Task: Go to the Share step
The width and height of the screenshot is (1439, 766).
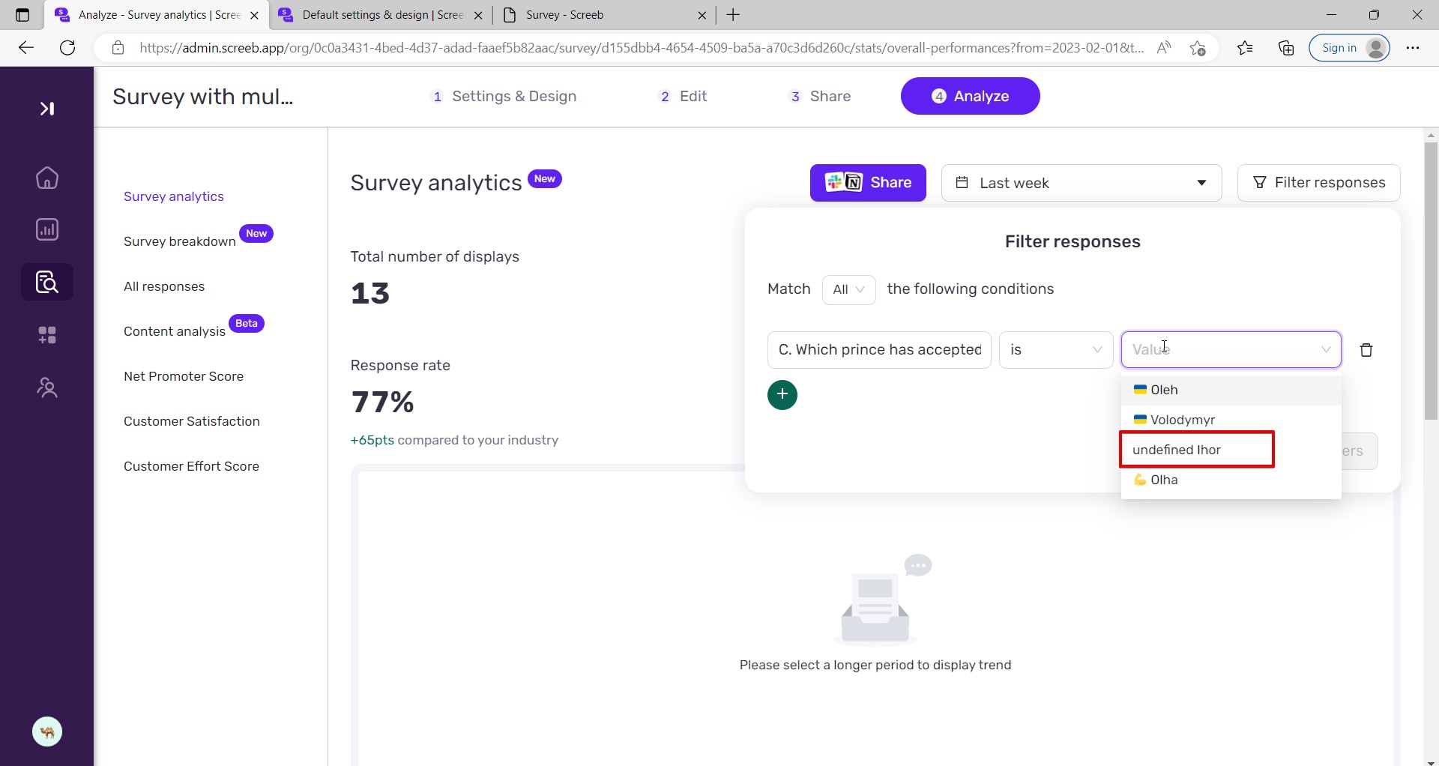Action: pyautogui.click(x=820, y=96)
